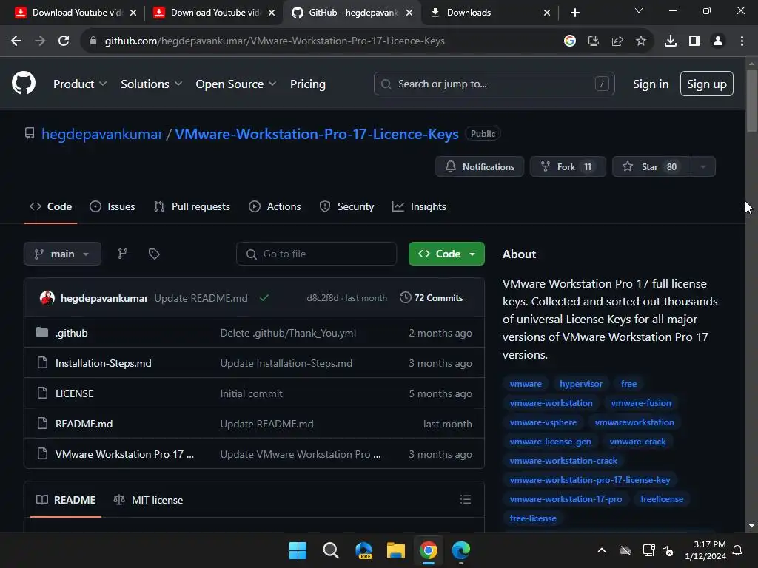Open the Insights tab
Screen dimensions: 758x568
(x=419, y=207)
